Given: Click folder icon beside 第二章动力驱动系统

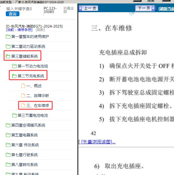Looking at the screenshot, I should [8, 46].
